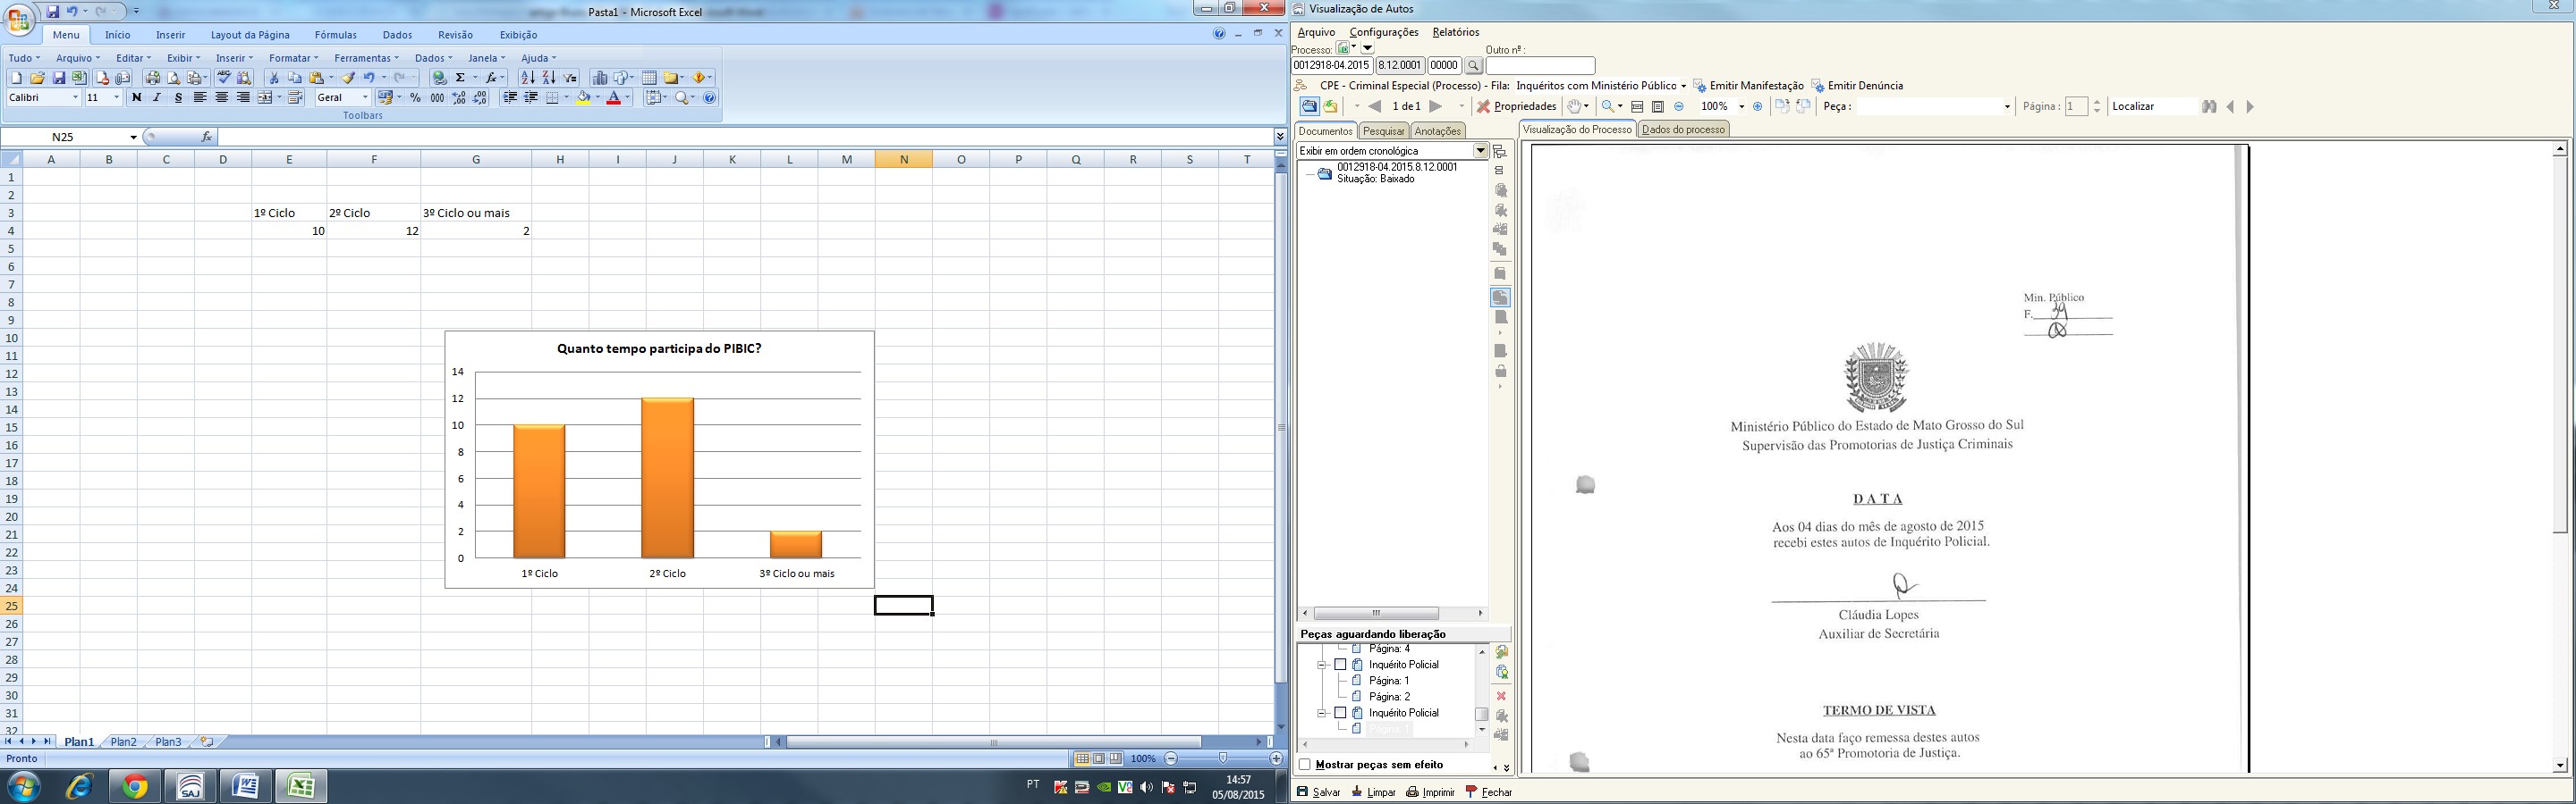The width and height of the screenshot is (2576, 804).
Task: Click the insert chart icon in Excel
Action: tap(600, 78)
